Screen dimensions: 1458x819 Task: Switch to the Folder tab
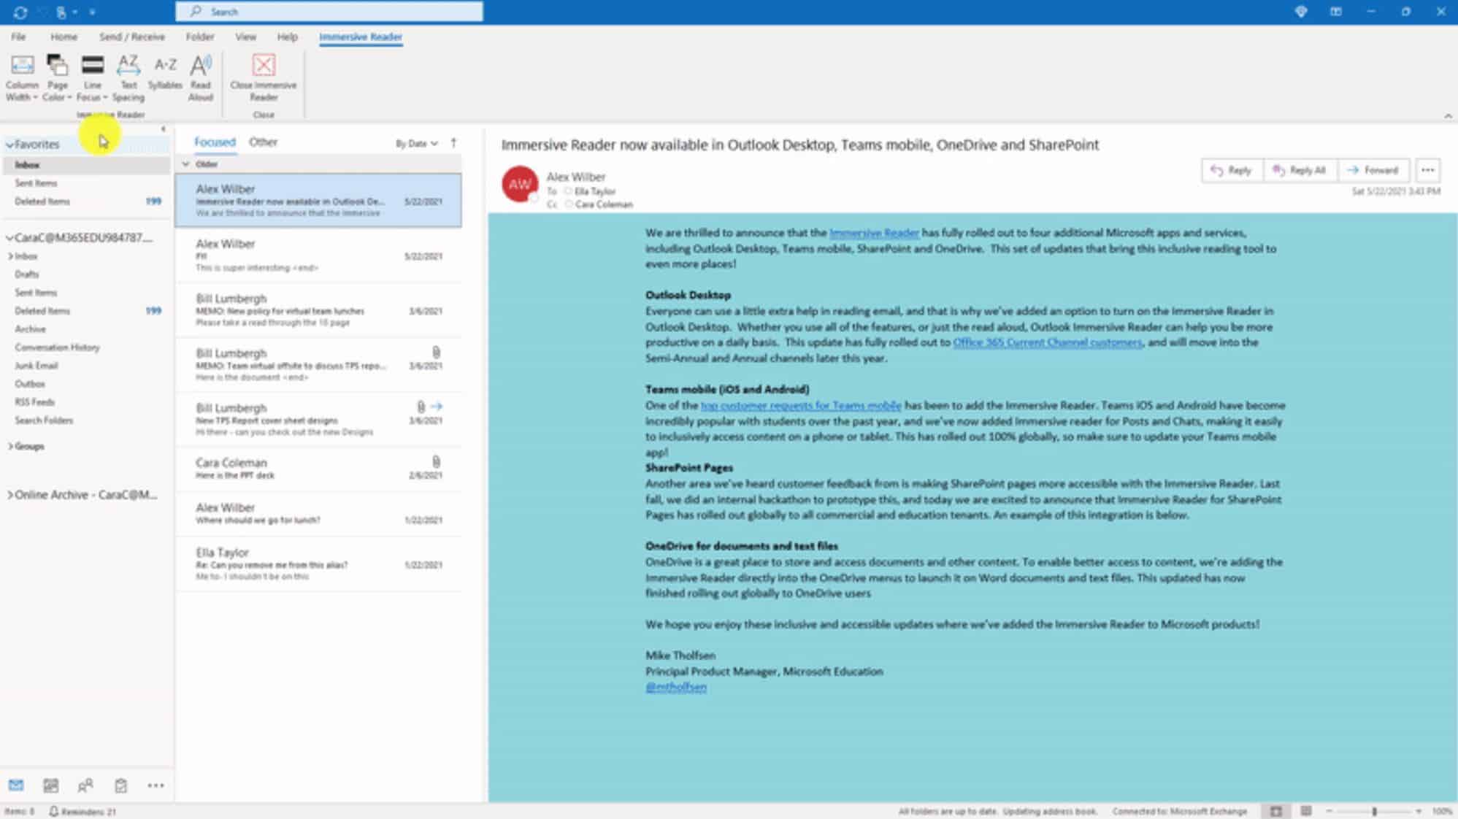[x=199, y=36]
